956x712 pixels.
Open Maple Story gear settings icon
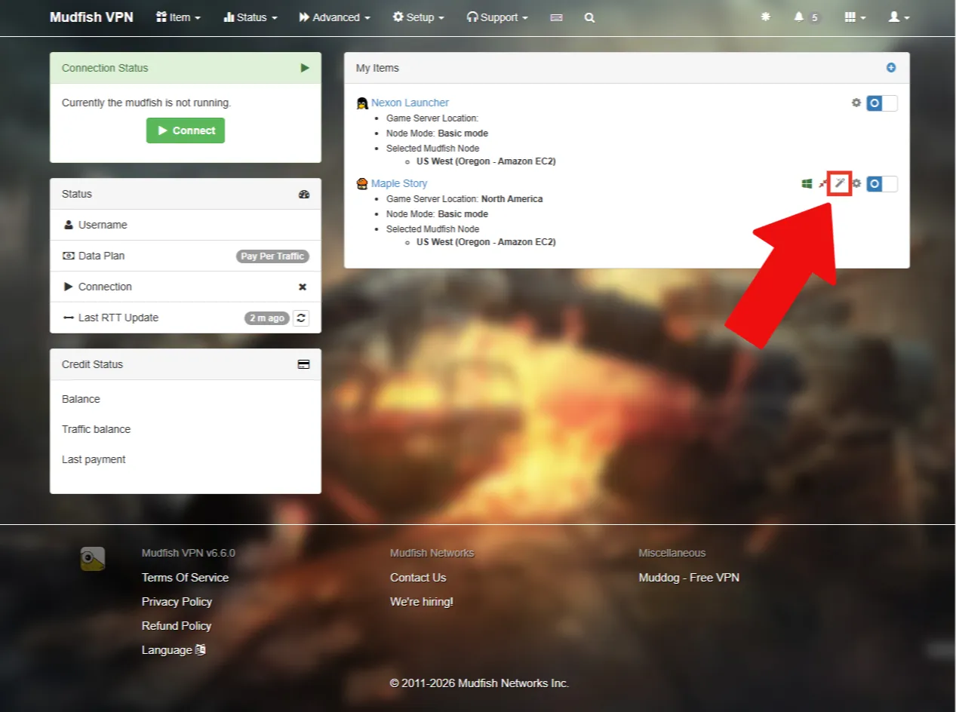[x=856, y=183]
